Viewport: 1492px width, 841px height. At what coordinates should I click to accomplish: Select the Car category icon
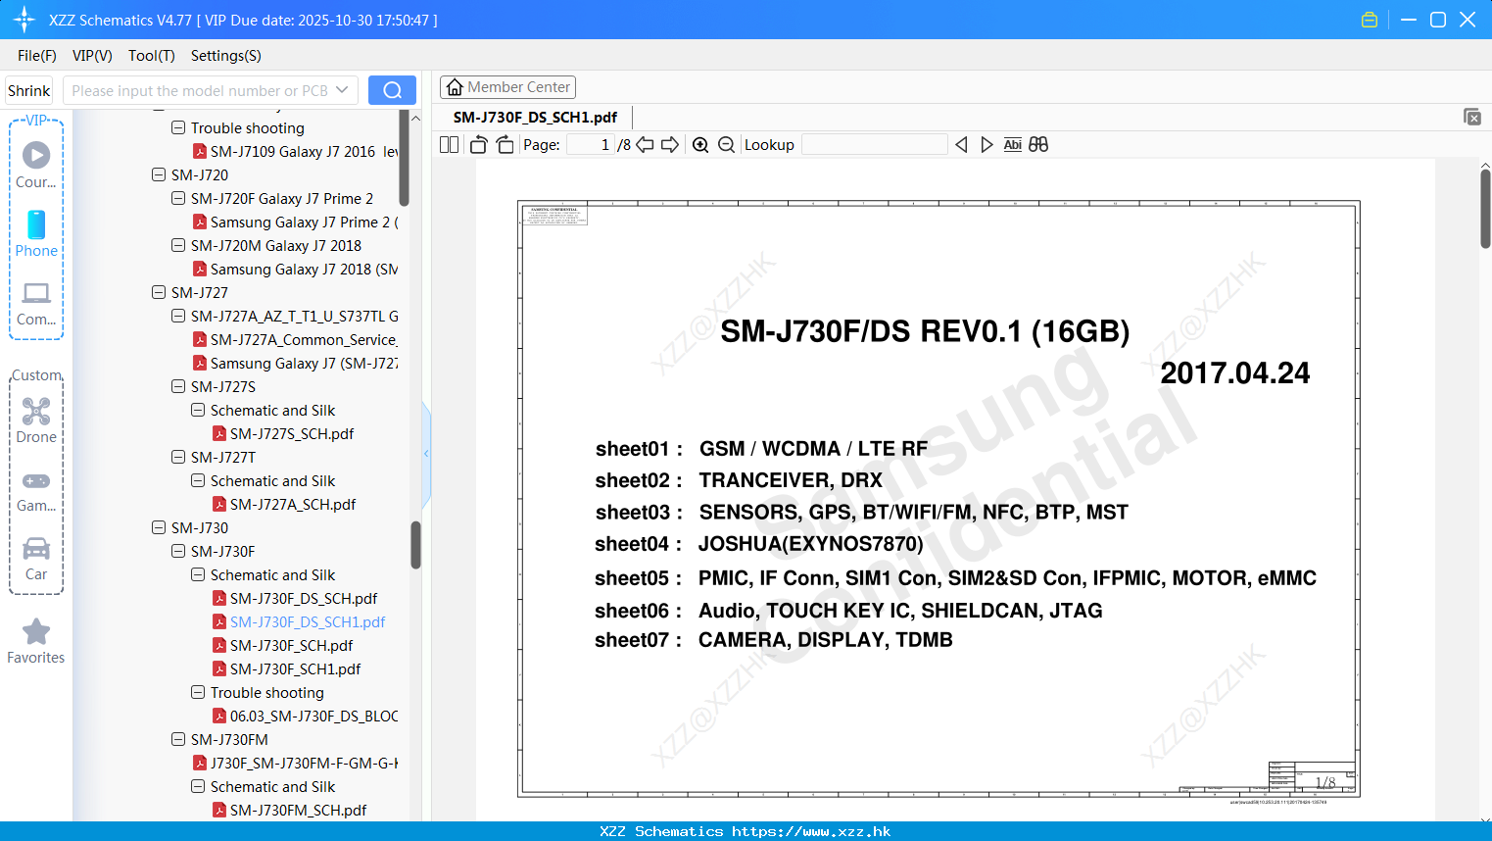[x=36, y=559]
